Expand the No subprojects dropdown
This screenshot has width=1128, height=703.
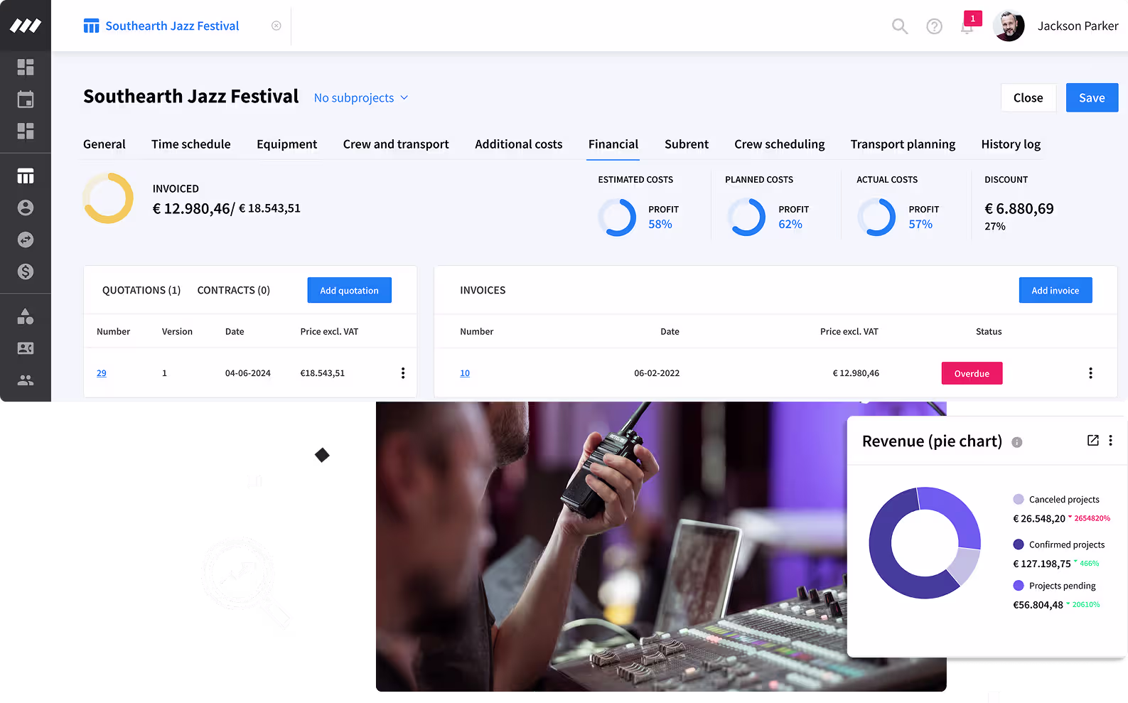tap(361, 97)
